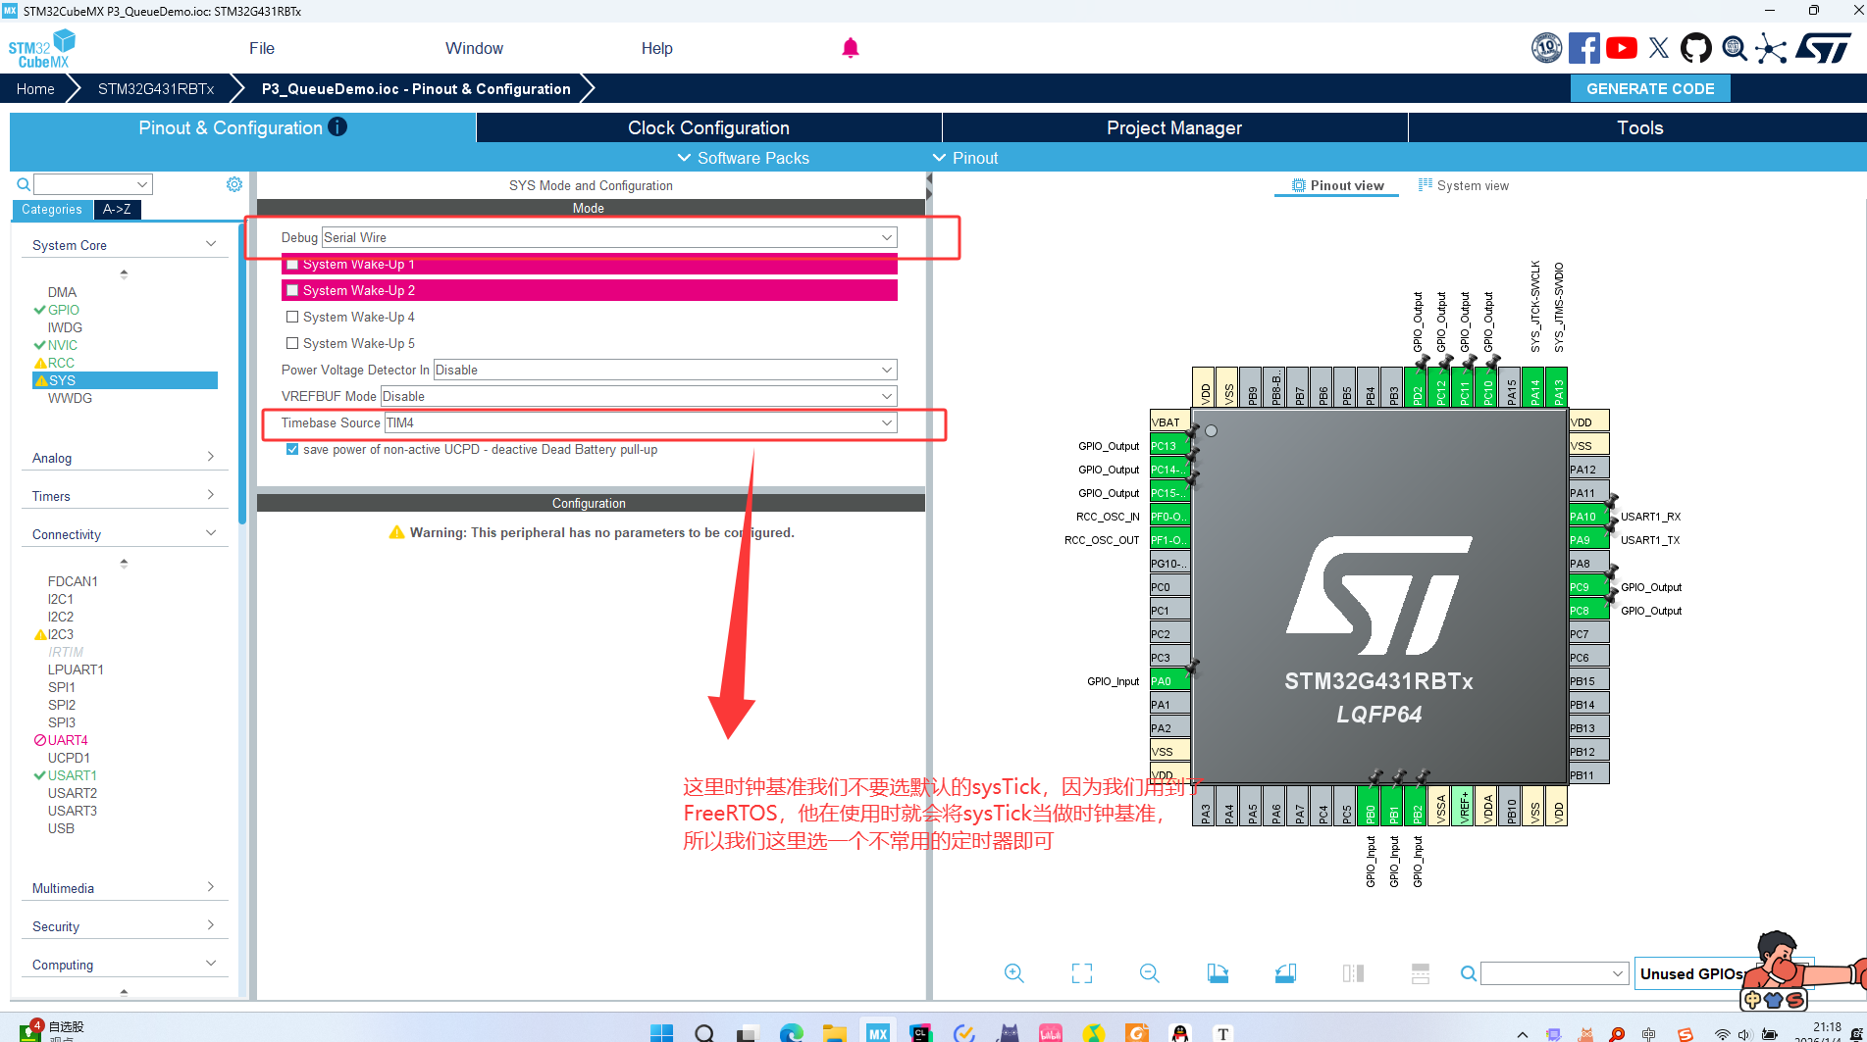Zoom in on the pinout view
The height and width of the screenshot is (1042, 1867).
click(x=1014, y=973)
